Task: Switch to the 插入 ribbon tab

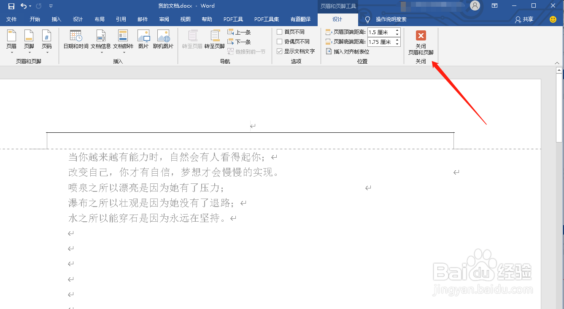Action: tap(57, 19)
